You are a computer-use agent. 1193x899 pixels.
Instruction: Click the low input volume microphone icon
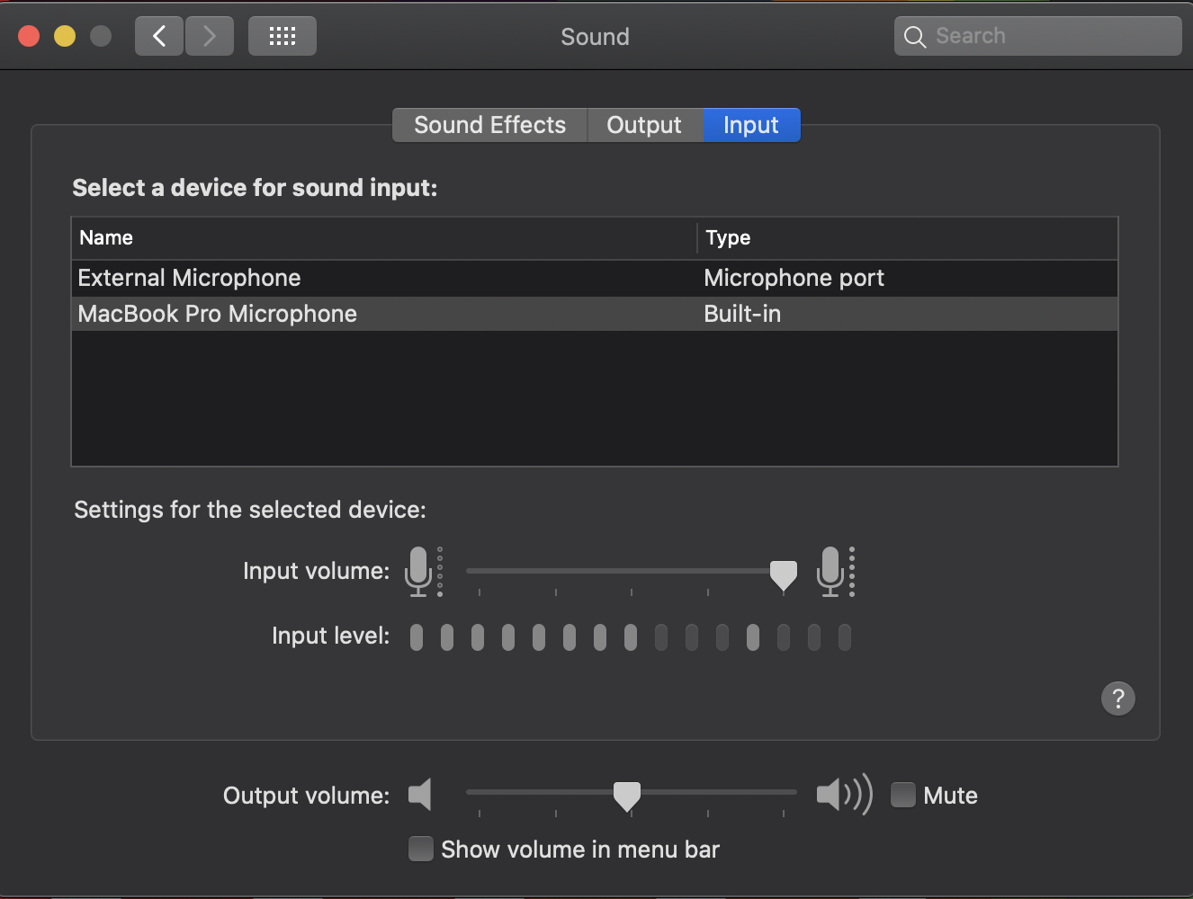coord(420,571)
